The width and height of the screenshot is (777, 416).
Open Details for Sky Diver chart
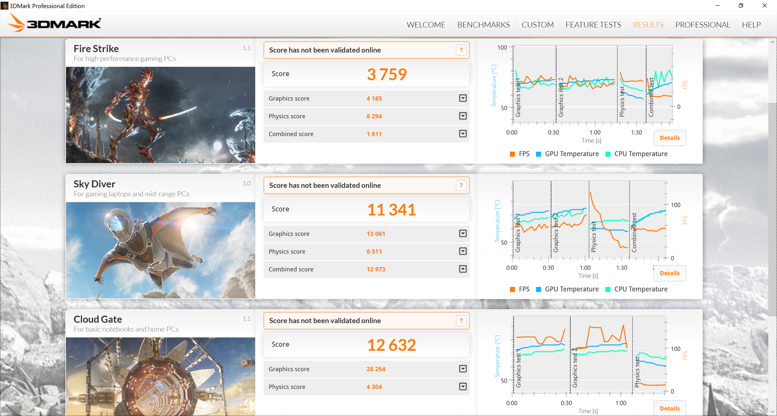pyautogui.click(x=670, y=273)
